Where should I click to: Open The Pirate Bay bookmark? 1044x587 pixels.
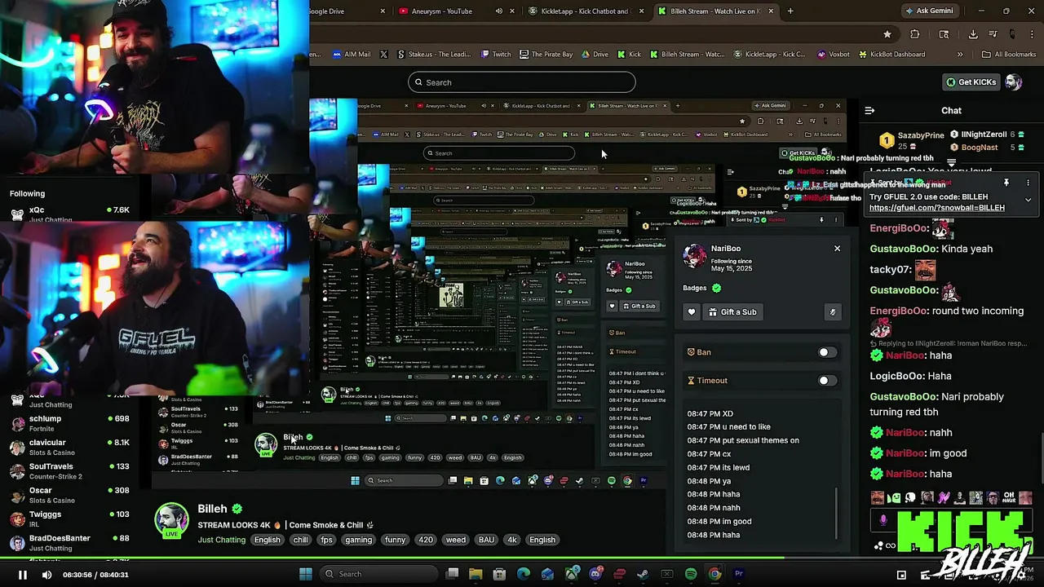pyautogui.click(x=546, y=55)
